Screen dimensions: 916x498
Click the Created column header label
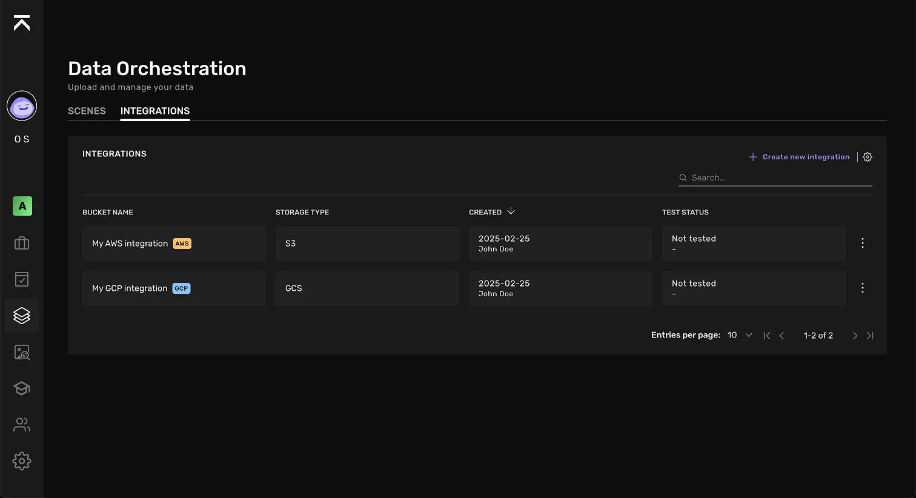tap(485, 212)
